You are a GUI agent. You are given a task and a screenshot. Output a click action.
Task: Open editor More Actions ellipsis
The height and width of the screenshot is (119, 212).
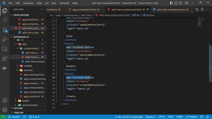[x=207, y=9]
